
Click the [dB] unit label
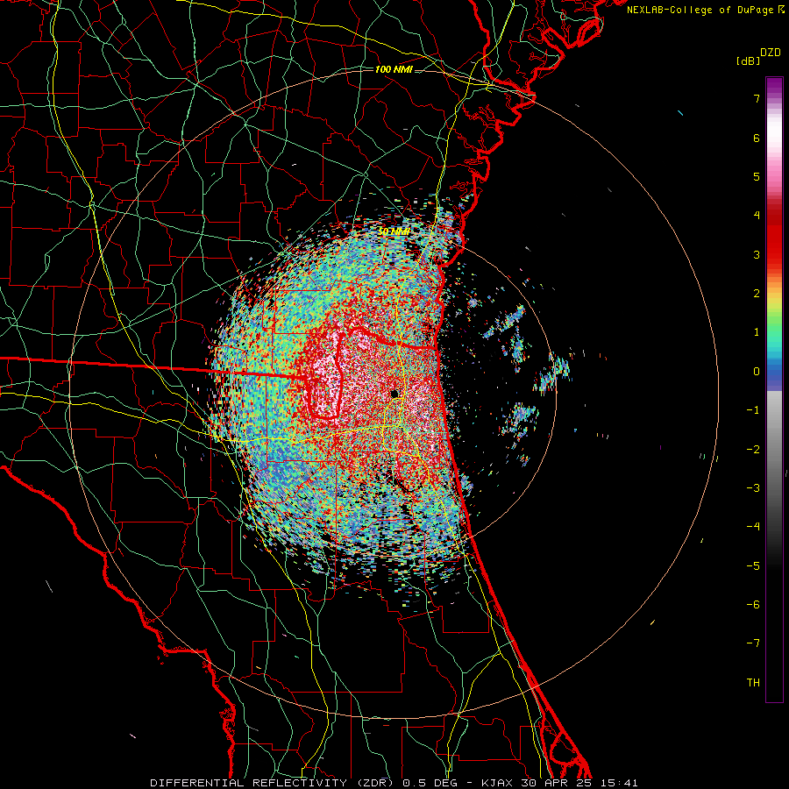pos(749,61)
